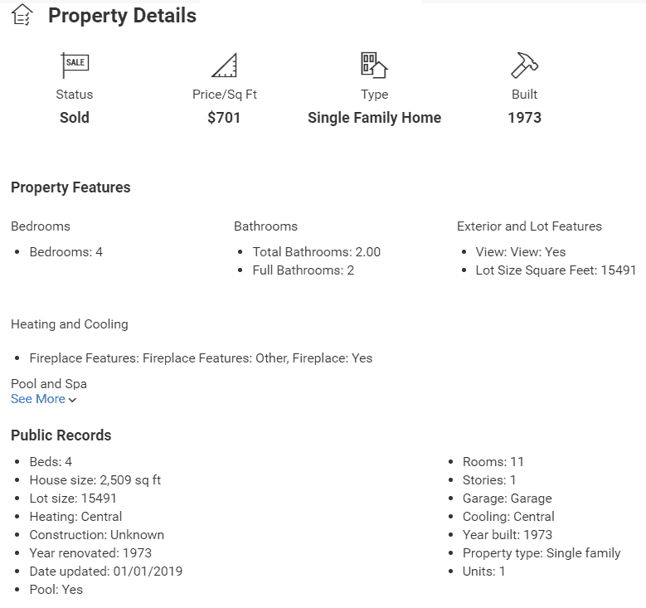Select the Property Details heading
The width and height of the screenshot is (646, 608).
pyautogui.click(x=122, y=16)
